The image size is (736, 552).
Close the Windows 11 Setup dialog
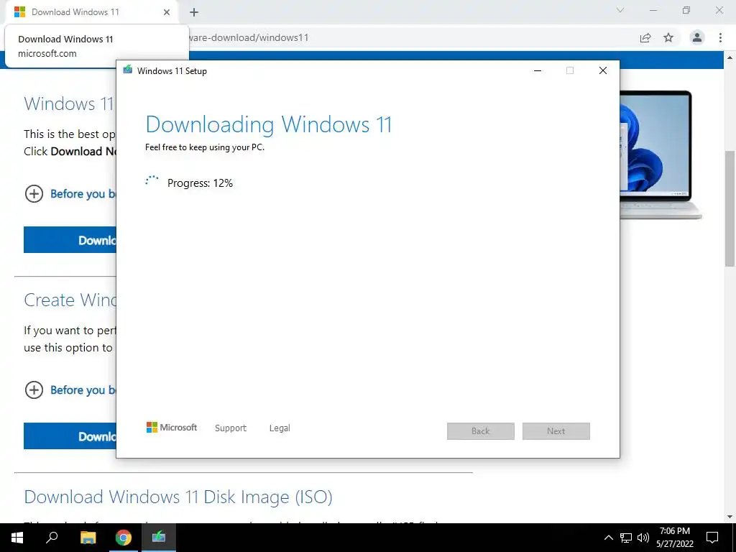603,70
